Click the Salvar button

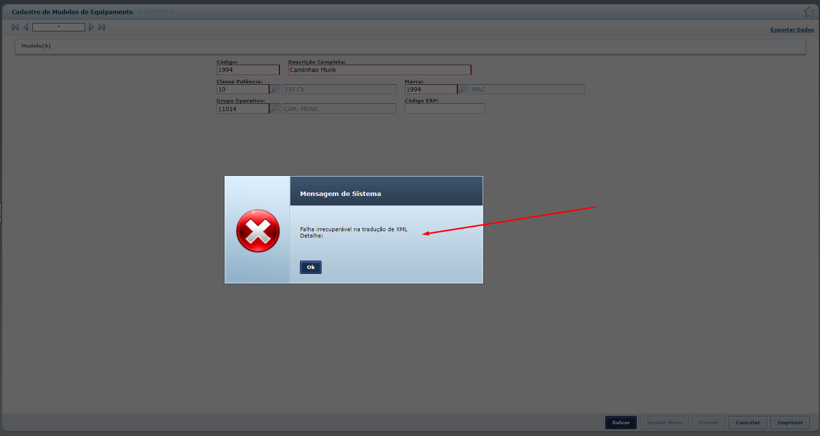tap(621, 422)
